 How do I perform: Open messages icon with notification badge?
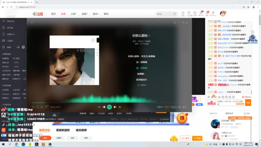pos(207,13)
